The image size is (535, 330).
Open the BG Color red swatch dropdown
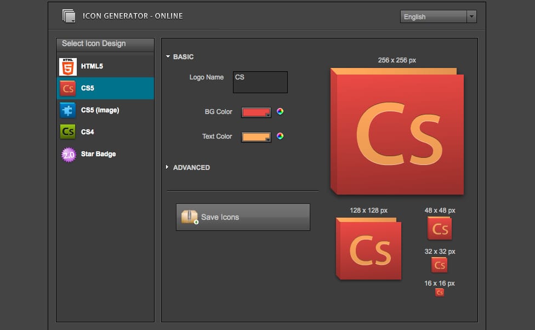pyautogui.click(x=256, y=112)
